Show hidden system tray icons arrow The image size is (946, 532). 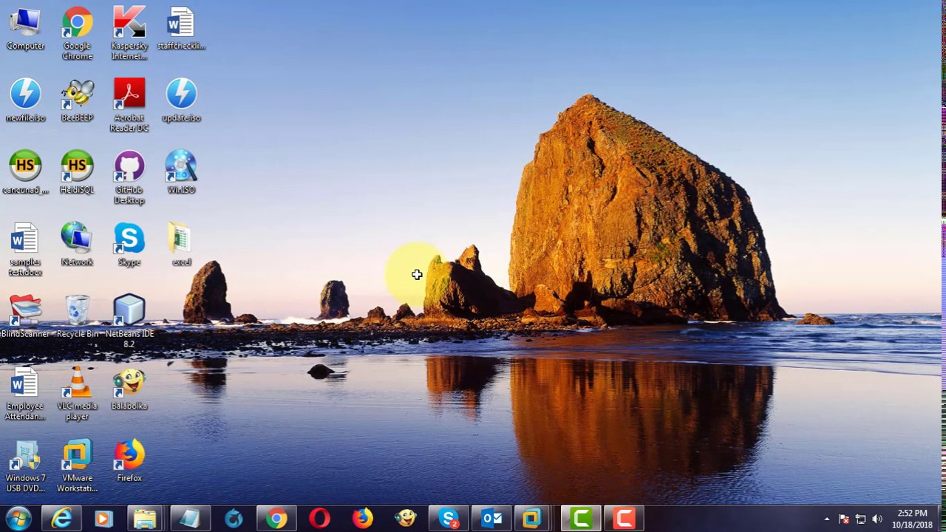827,519
